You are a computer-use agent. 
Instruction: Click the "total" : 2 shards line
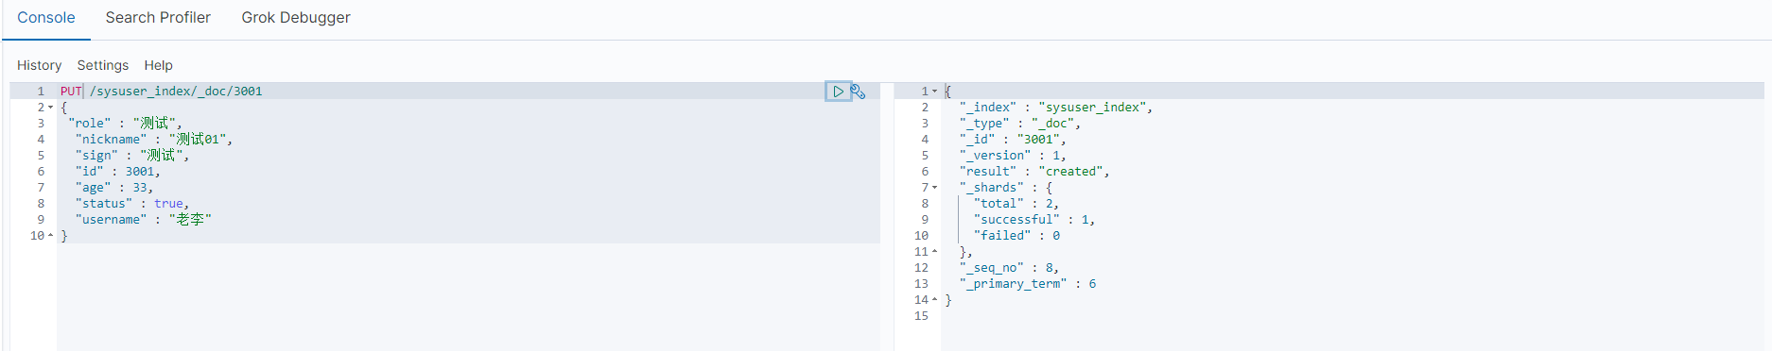click(x=1016, y=204)
